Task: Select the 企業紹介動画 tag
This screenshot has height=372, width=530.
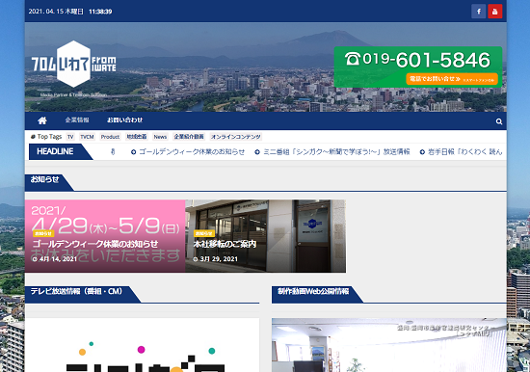Action: coord(189,137)
